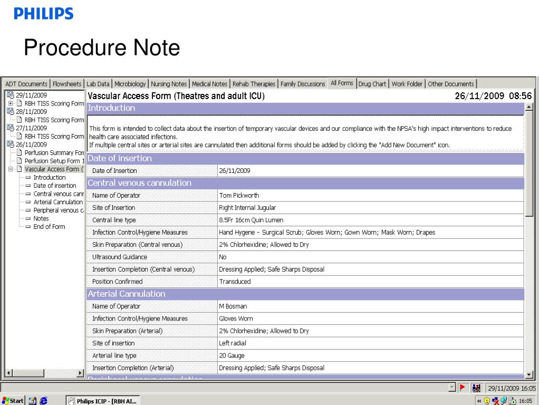Click the Ultrasound Guidance value No

coord(371,257)
